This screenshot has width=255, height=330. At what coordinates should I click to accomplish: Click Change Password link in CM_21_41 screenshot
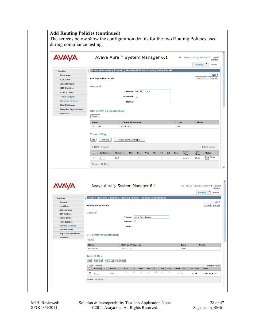tap(200, 57)
